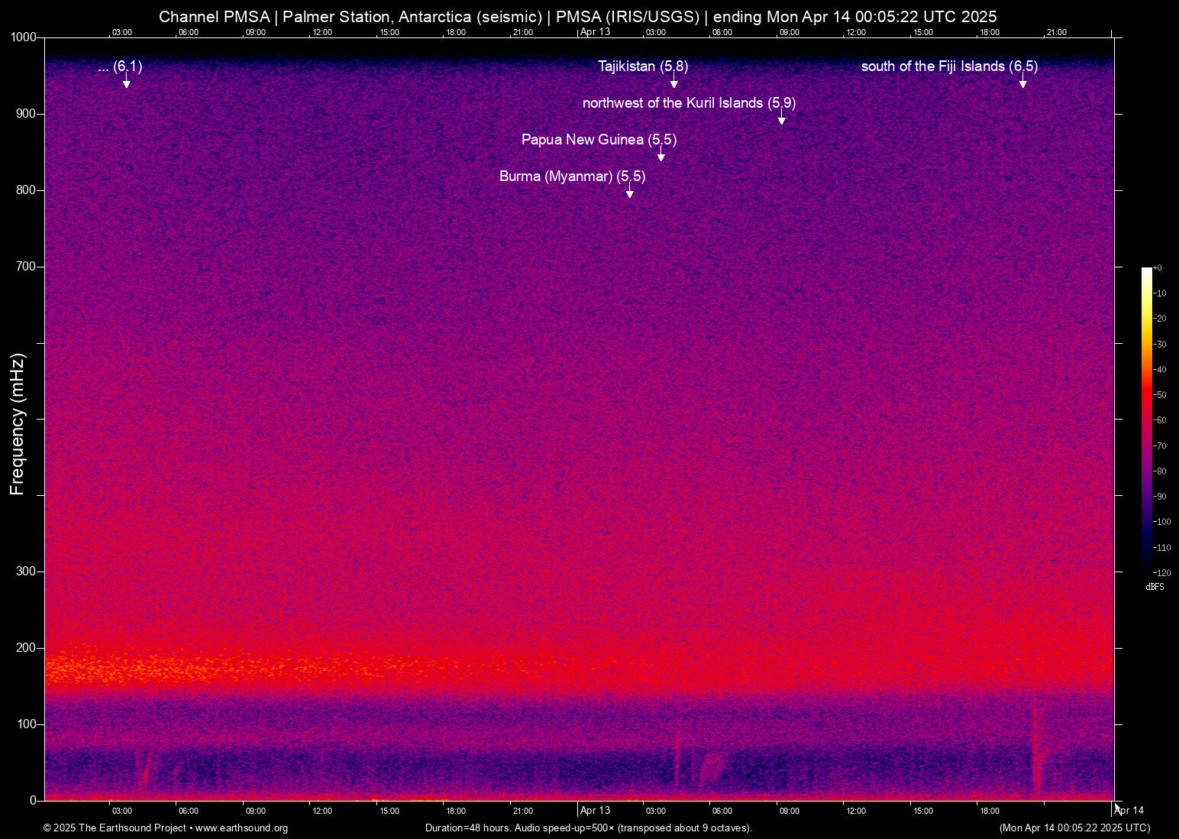Click the -90 value on the color scale
The width and height of the screenshot is (1179, 839).
1160,497
